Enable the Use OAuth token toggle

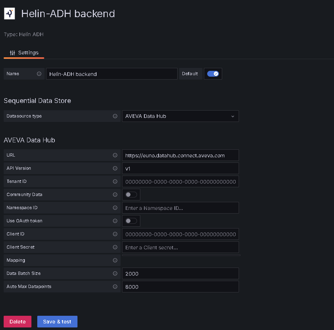click(131, 221)
